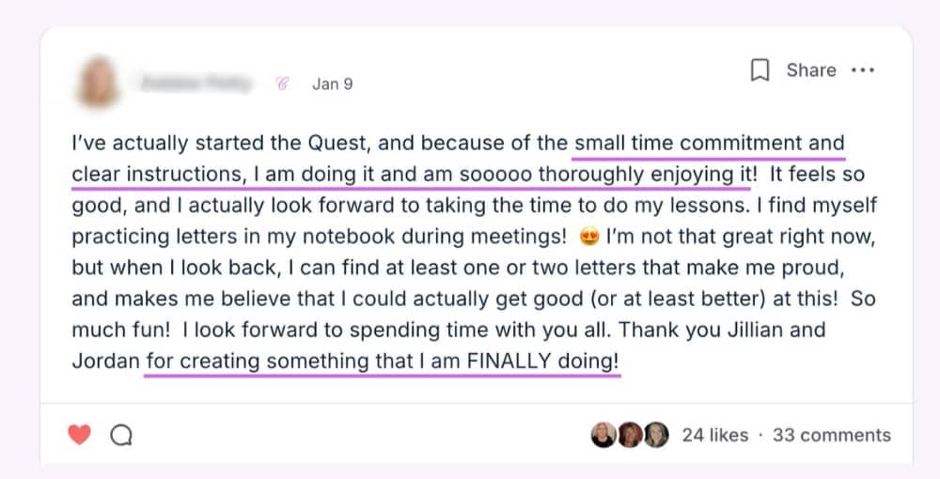Open the three-dot more options menu
Screen dimensions: 940x479
point(862,70)
